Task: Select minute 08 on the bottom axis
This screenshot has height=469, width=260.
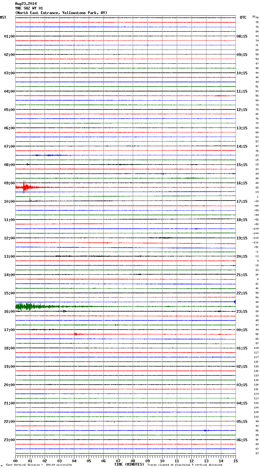Action: tap(133, 461)
